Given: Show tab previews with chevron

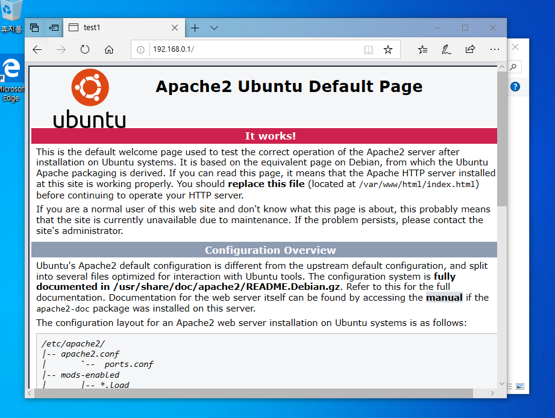Looking at the screenshot, I should point(214,28).
